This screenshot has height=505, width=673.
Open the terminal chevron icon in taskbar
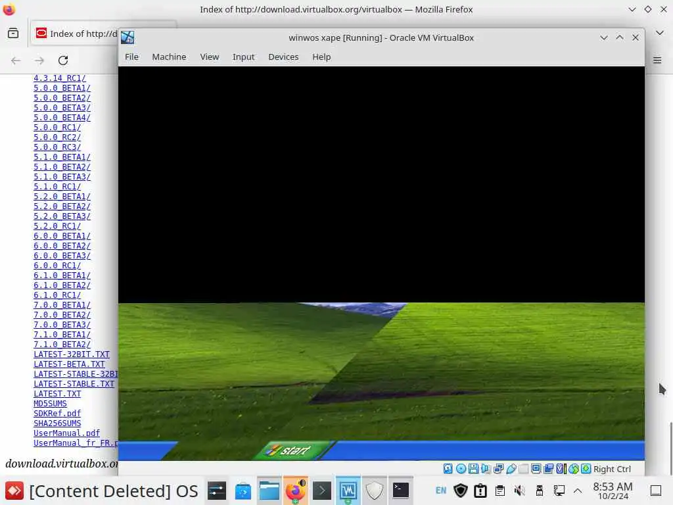(x=322, y=491)
